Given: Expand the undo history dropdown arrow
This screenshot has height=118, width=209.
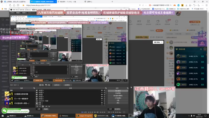Looking at the screenshot, I should (x=196, y=5).
